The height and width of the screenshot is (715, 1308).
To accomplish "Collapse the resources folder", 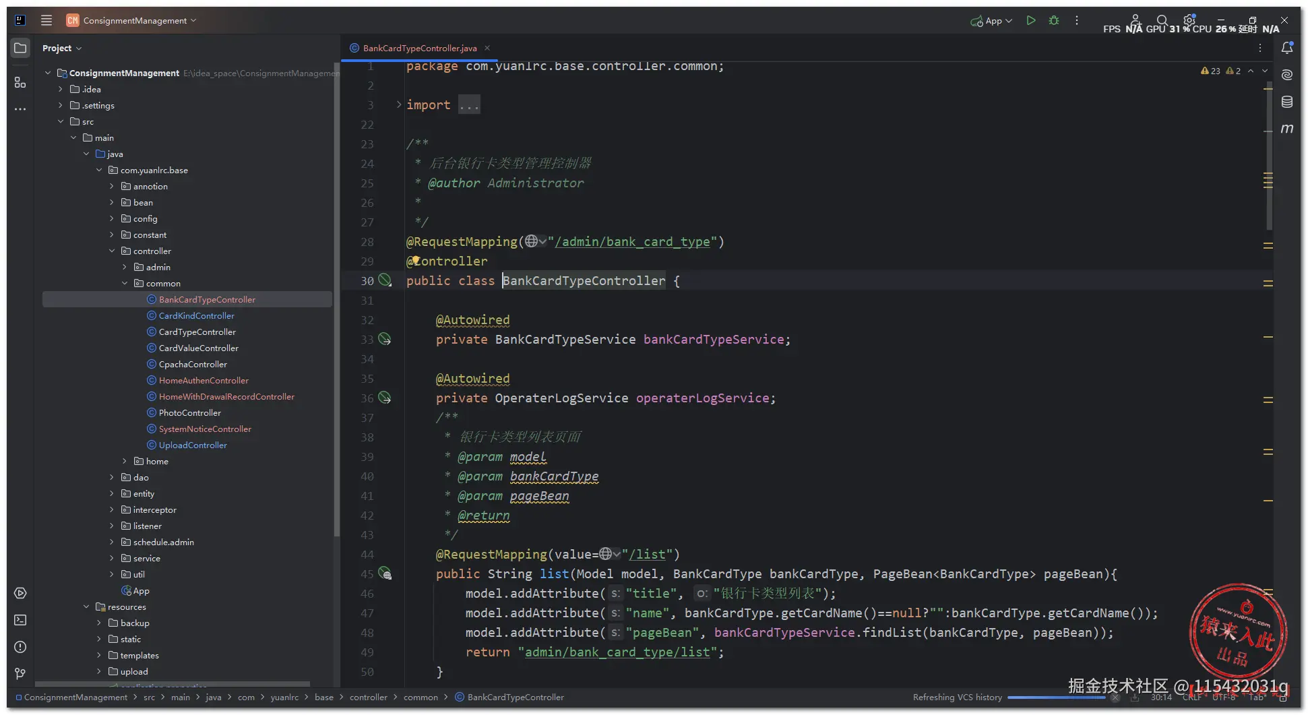I will click(x=86, y=607).
